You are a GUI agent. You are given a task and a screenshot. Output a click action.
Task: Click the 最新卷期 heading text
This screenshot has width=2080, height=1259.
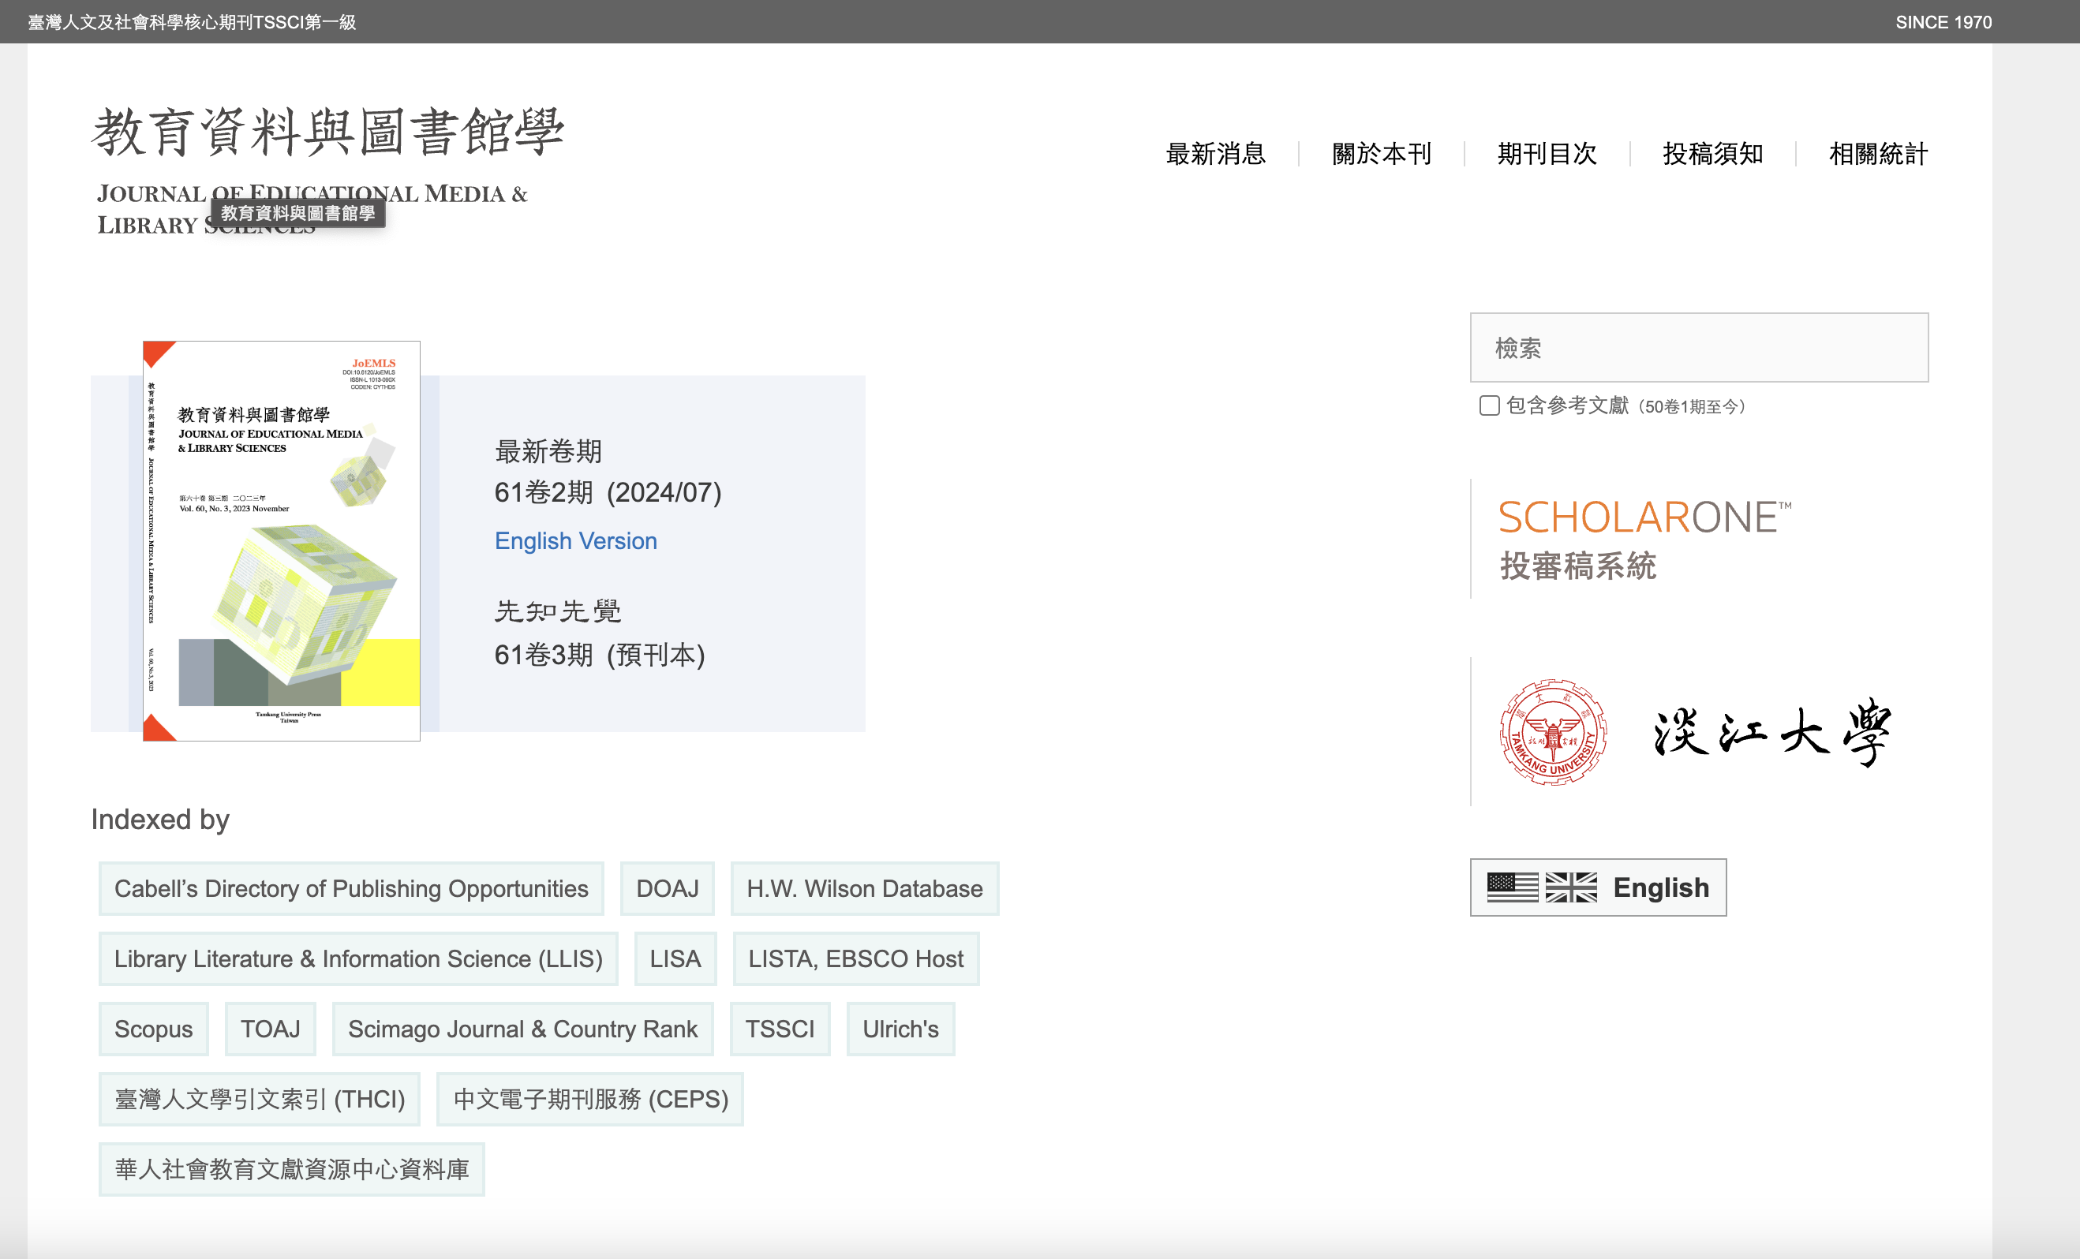click(548, 451)
